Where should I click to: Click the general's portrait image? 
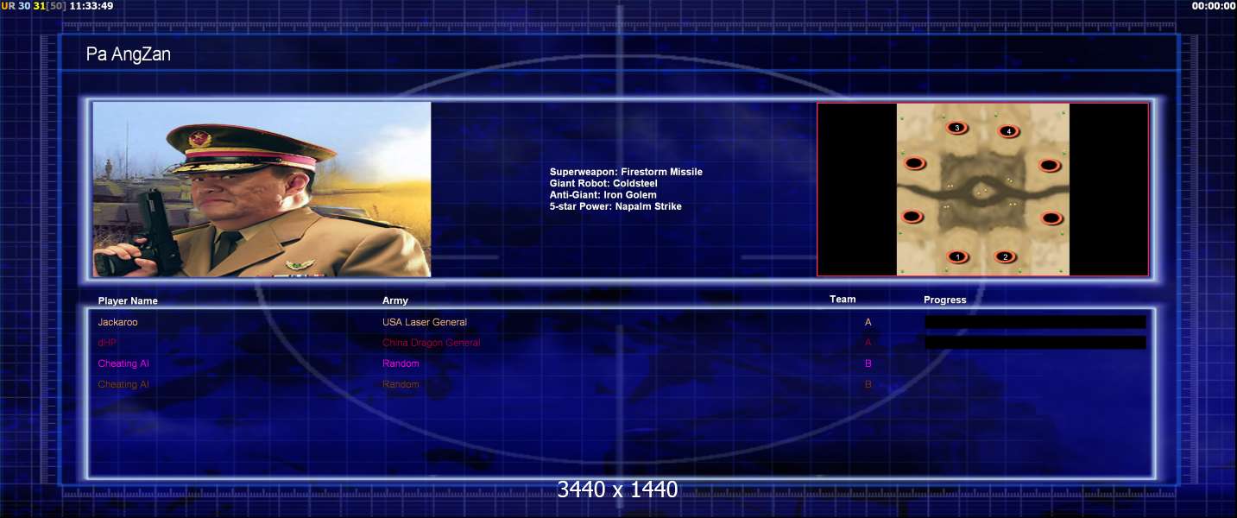[x=262, y=189]
